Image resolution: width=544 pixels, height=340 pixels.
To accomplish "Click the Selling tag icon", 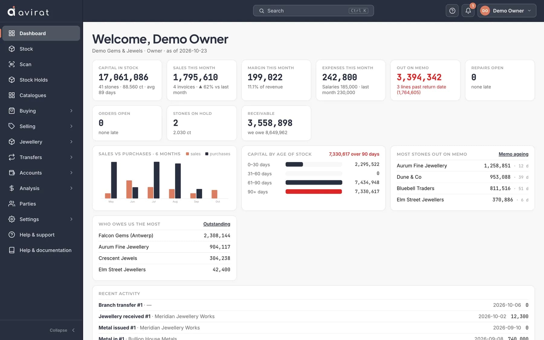I will tap(12, 126).
